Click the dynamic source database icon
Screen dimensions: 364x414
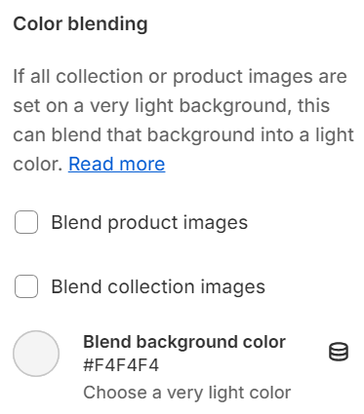(x=339, y=352)
